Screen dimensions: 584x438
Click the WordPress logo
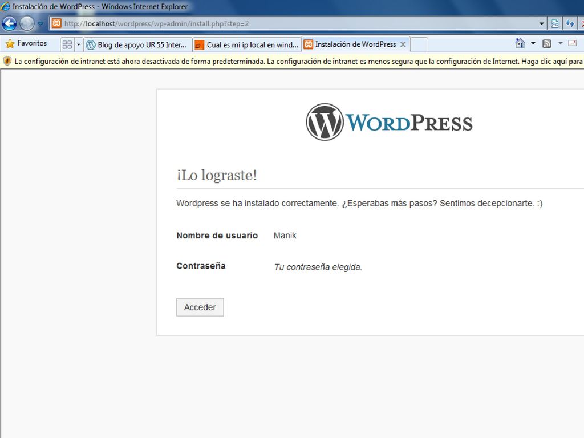tap(389, 122)
